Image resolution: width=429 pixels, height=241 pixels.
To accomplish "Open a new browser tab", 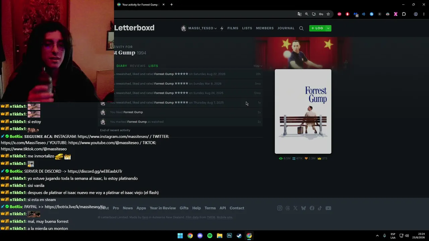I will (172, 5).
